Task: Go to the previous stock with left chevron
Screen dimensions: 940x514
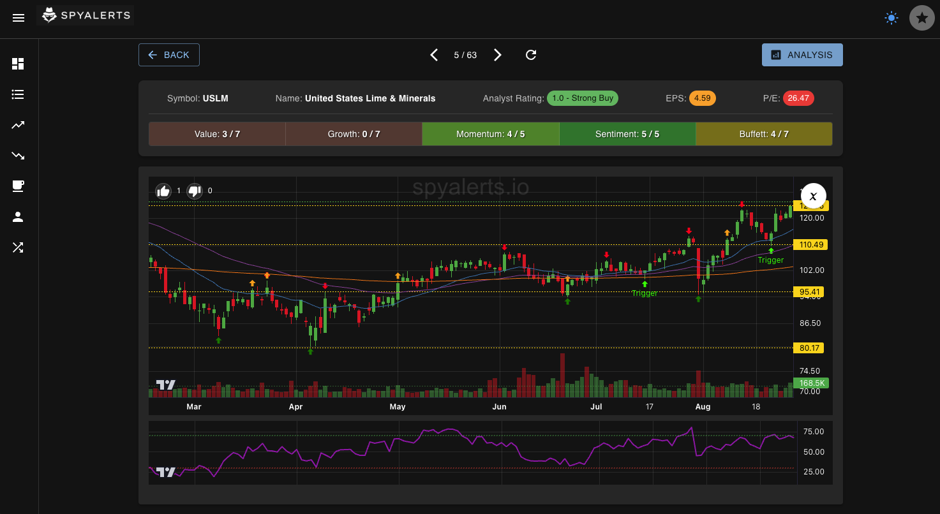Action: [434, 55]
